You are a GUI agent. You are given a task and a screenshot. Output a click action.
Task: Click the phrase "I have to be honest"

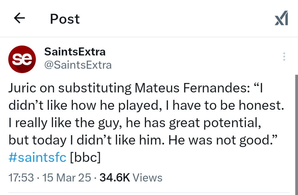[232, 106]
